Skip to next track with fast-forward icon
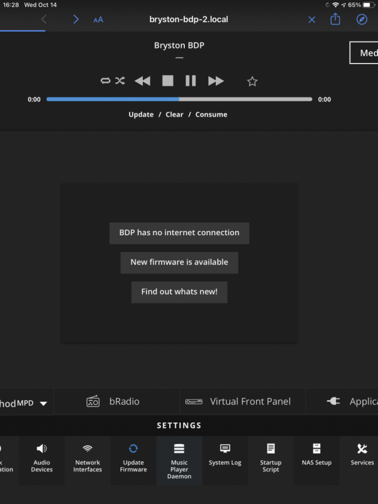Screen dimensions: 378x504 coord(215,81)
